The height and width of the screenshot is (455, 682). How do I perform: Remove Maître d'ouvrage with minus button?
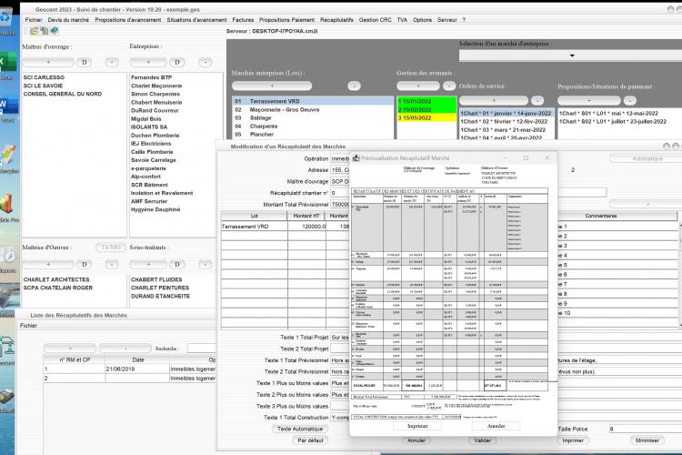(x=112, y=62)
